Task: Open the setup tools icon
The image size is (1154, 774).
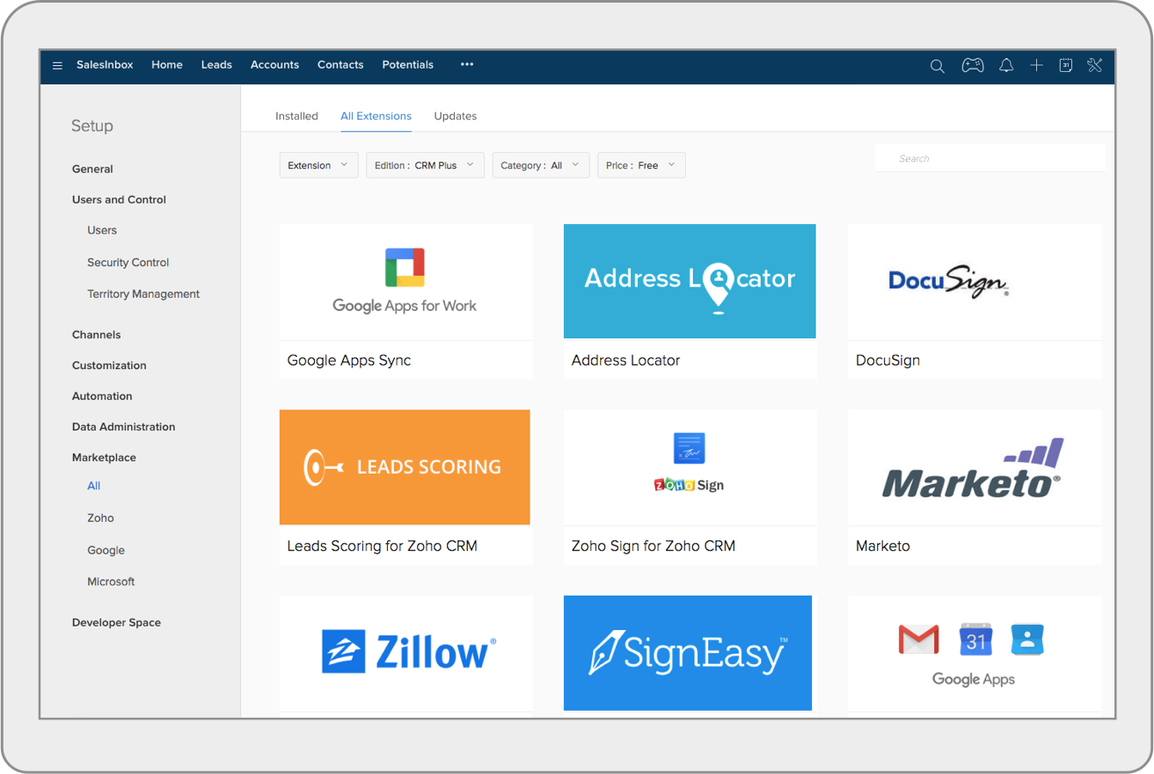Action: [1095, 65]
